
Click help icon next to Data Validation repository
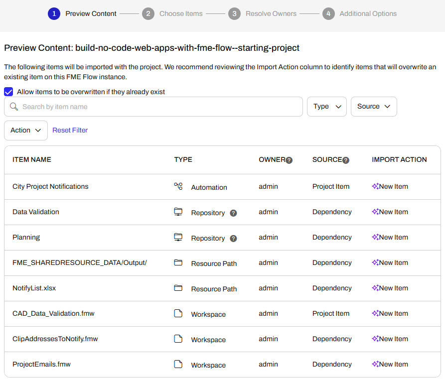(233, 213)
